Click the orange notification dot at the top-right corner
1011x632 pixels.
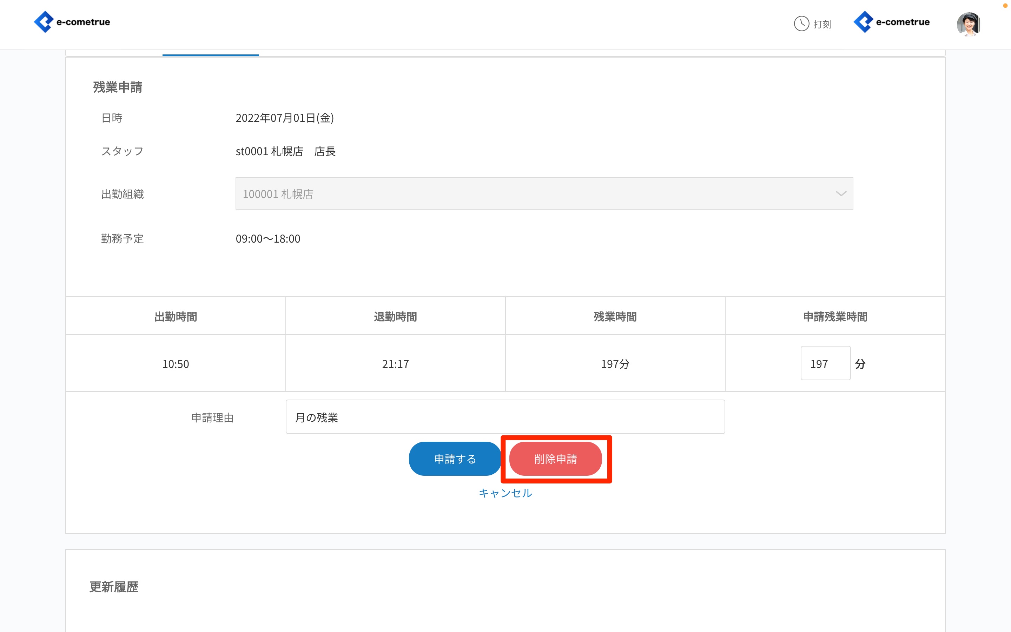pos(1005,5)
